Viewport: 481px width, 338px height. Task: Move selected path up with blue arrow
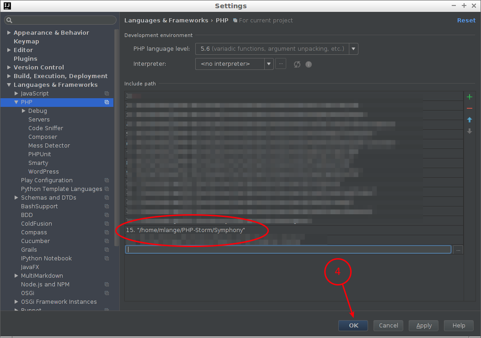click(470, 120)
